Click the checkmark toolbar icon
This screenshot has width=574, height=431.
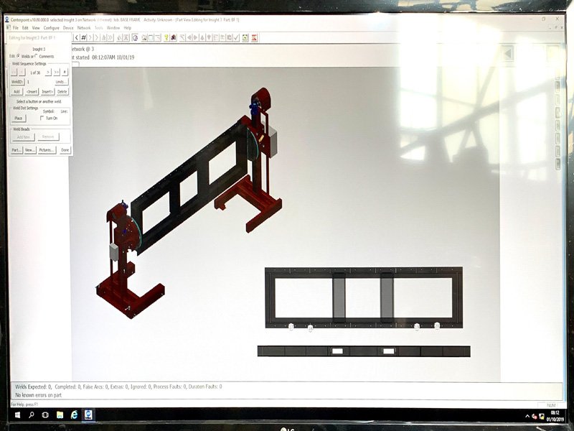(x=236, y=37)
